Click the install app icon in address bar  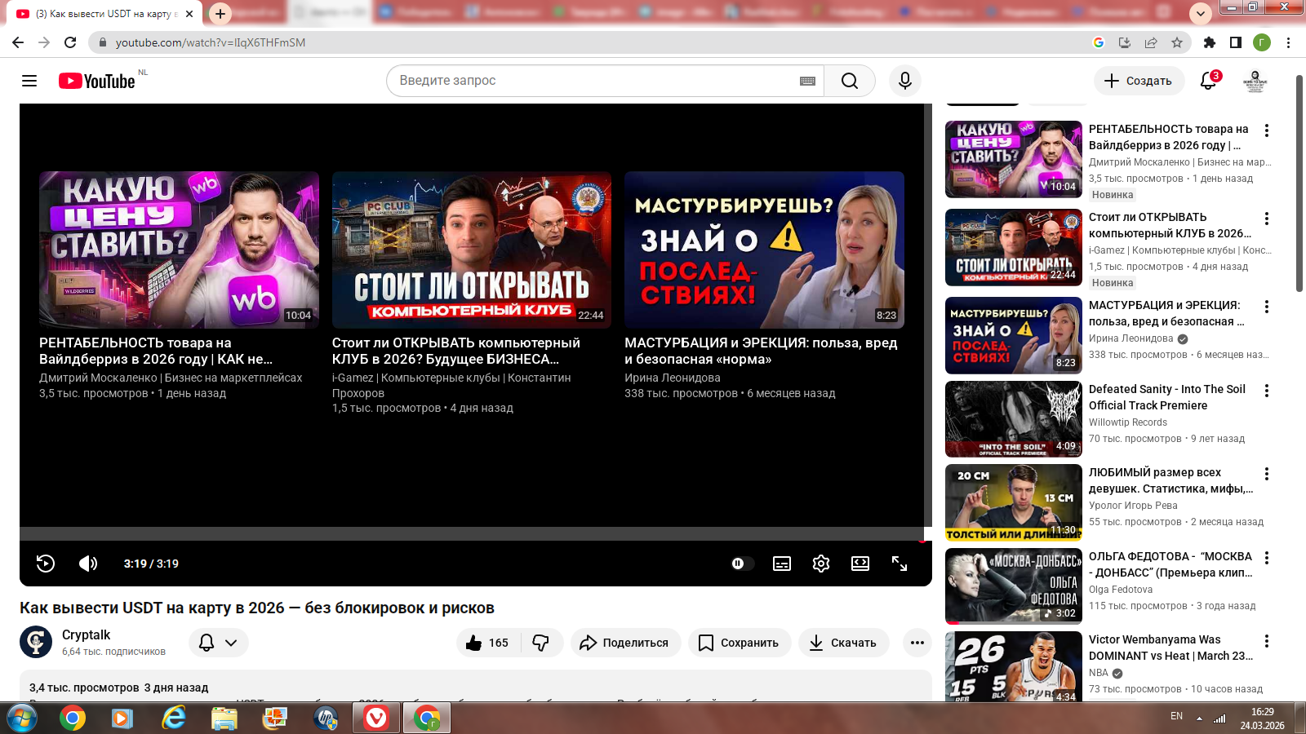click(1125, 42)
